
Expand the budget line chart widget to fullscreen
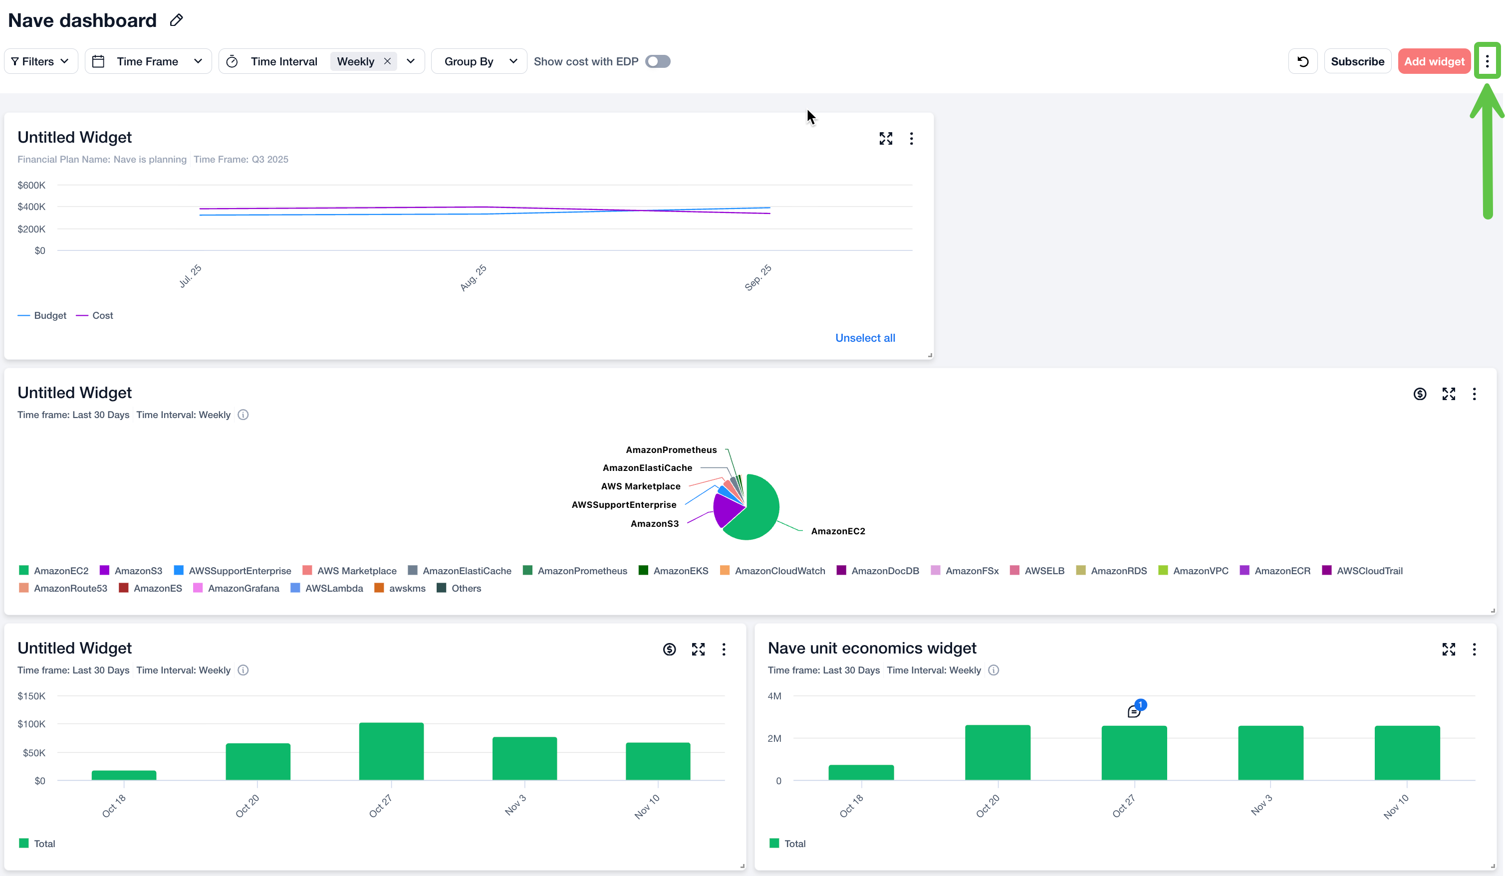886,139
